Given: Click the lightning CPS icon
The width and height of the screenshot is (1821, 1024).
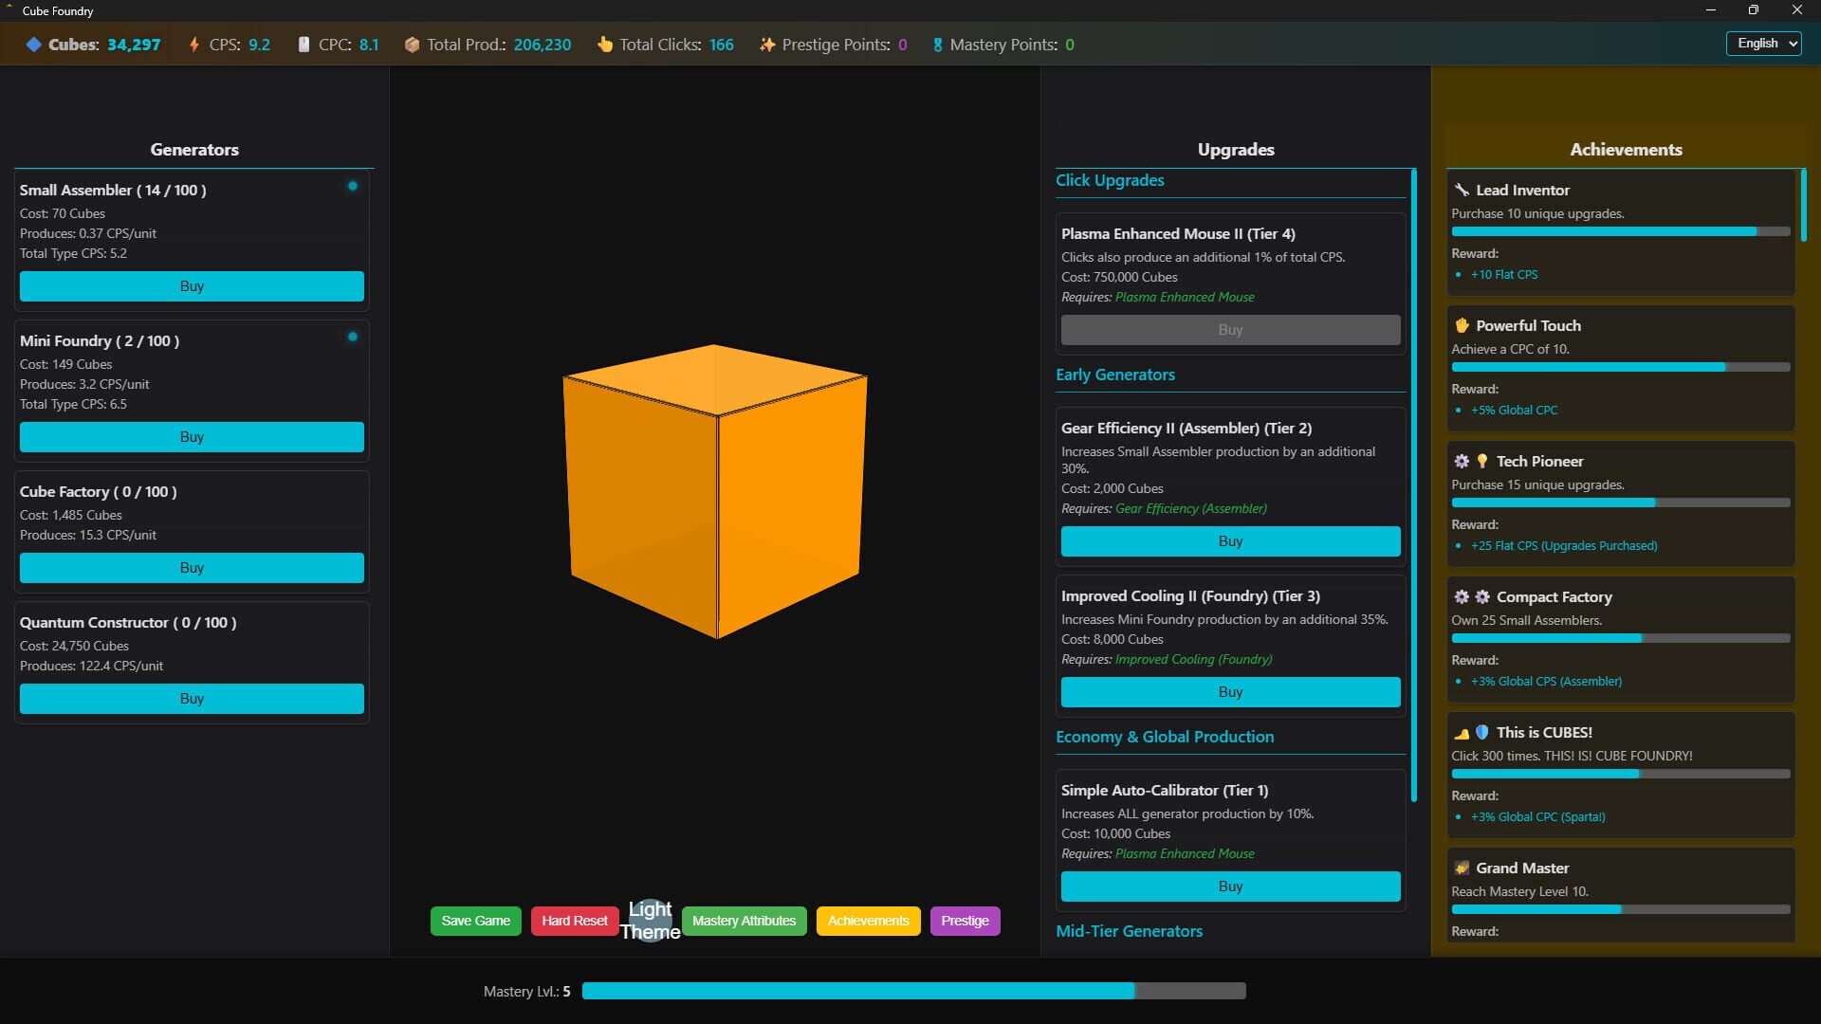Looking at the screenshot, I should tap(194, 44).
